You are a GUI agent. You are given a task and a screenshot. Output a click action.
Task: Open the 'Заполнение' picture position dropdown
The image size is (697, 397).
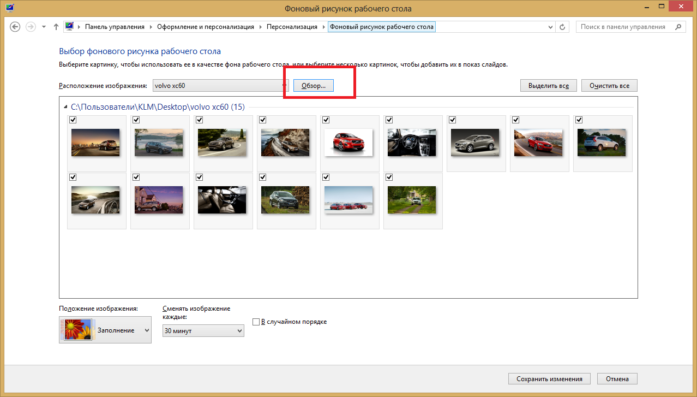tap(105, 330)
